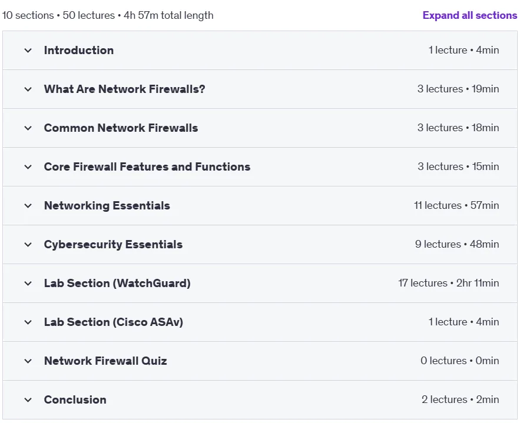Screen dimensions: 520x423
Task: Click the Lab Section (WatchGuard) title
Action: point(117,283)
